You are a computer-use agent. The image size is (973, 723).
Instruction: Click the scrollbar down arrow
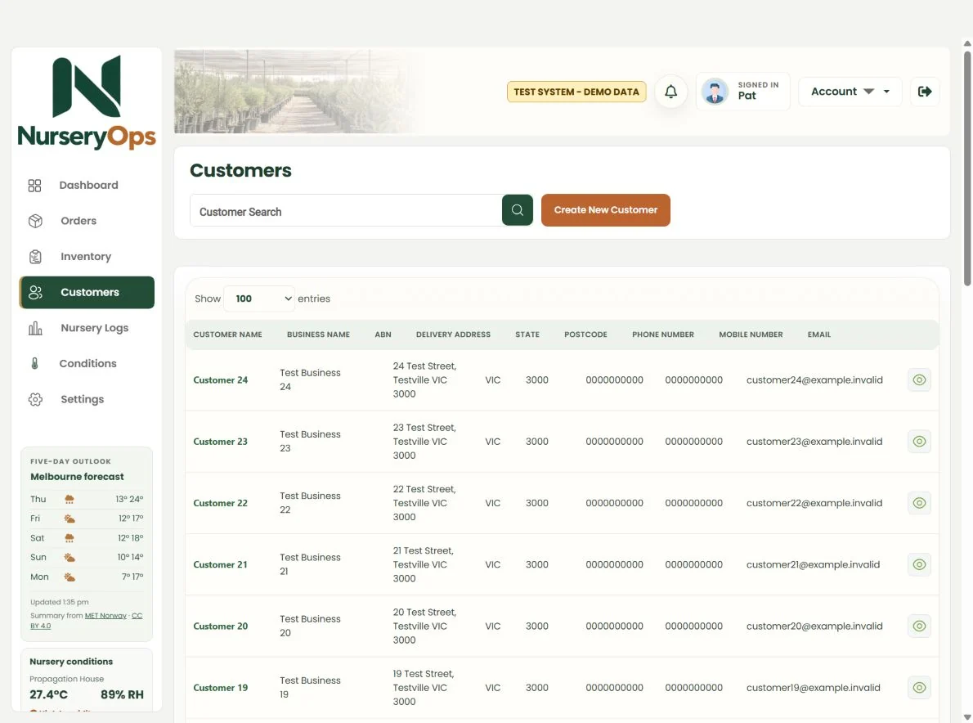[x=966, y=717]
